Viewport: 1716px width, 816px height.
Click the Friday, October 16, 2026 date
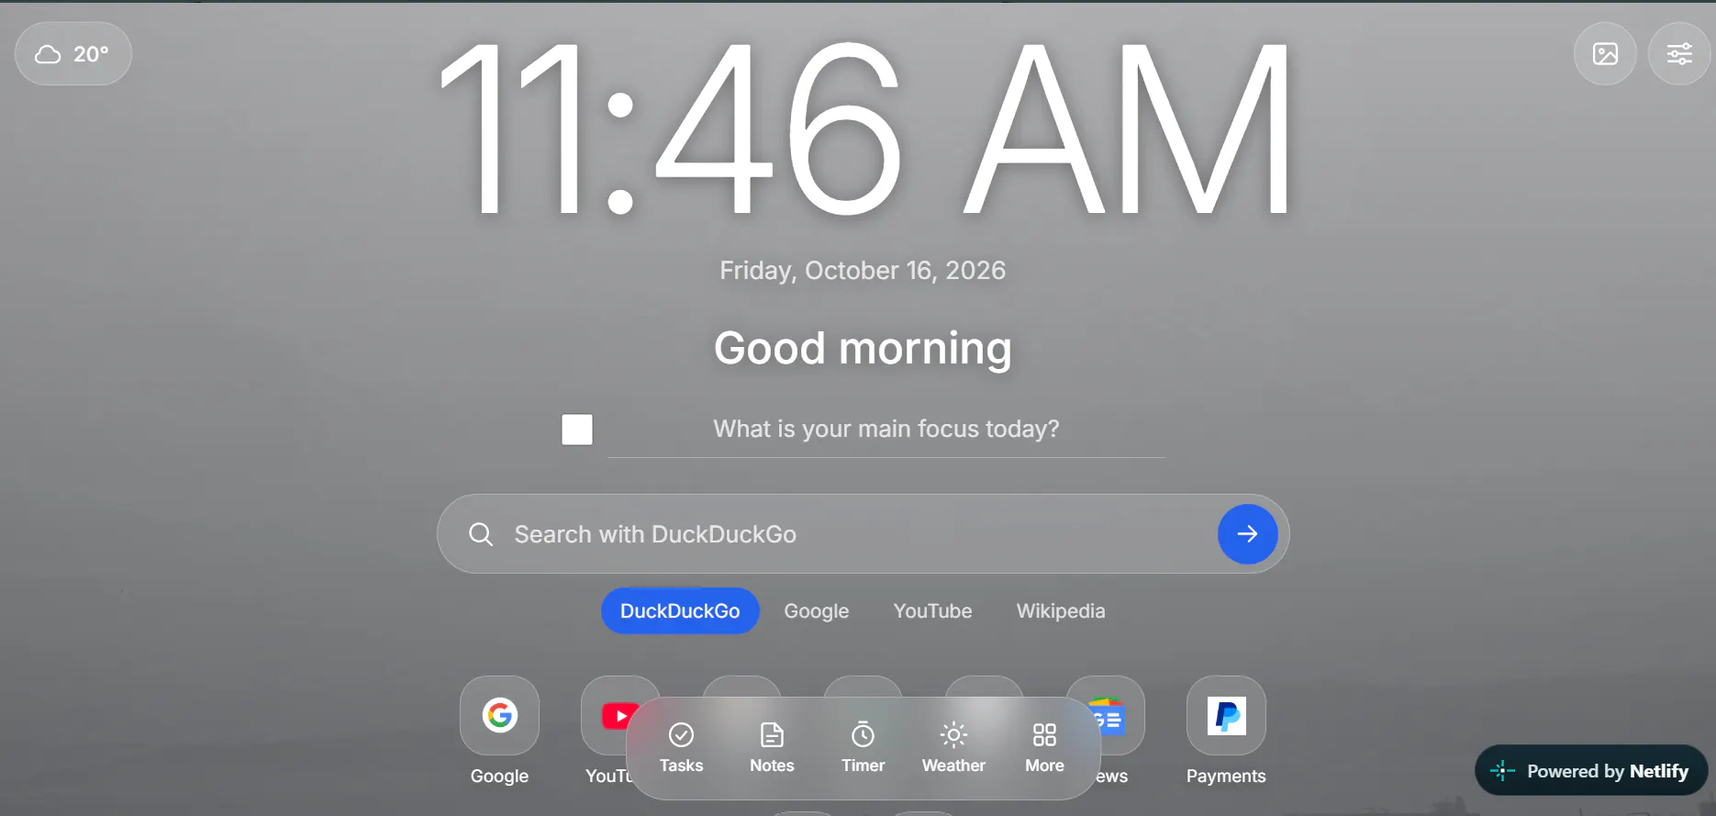click(x=863, y=271)
